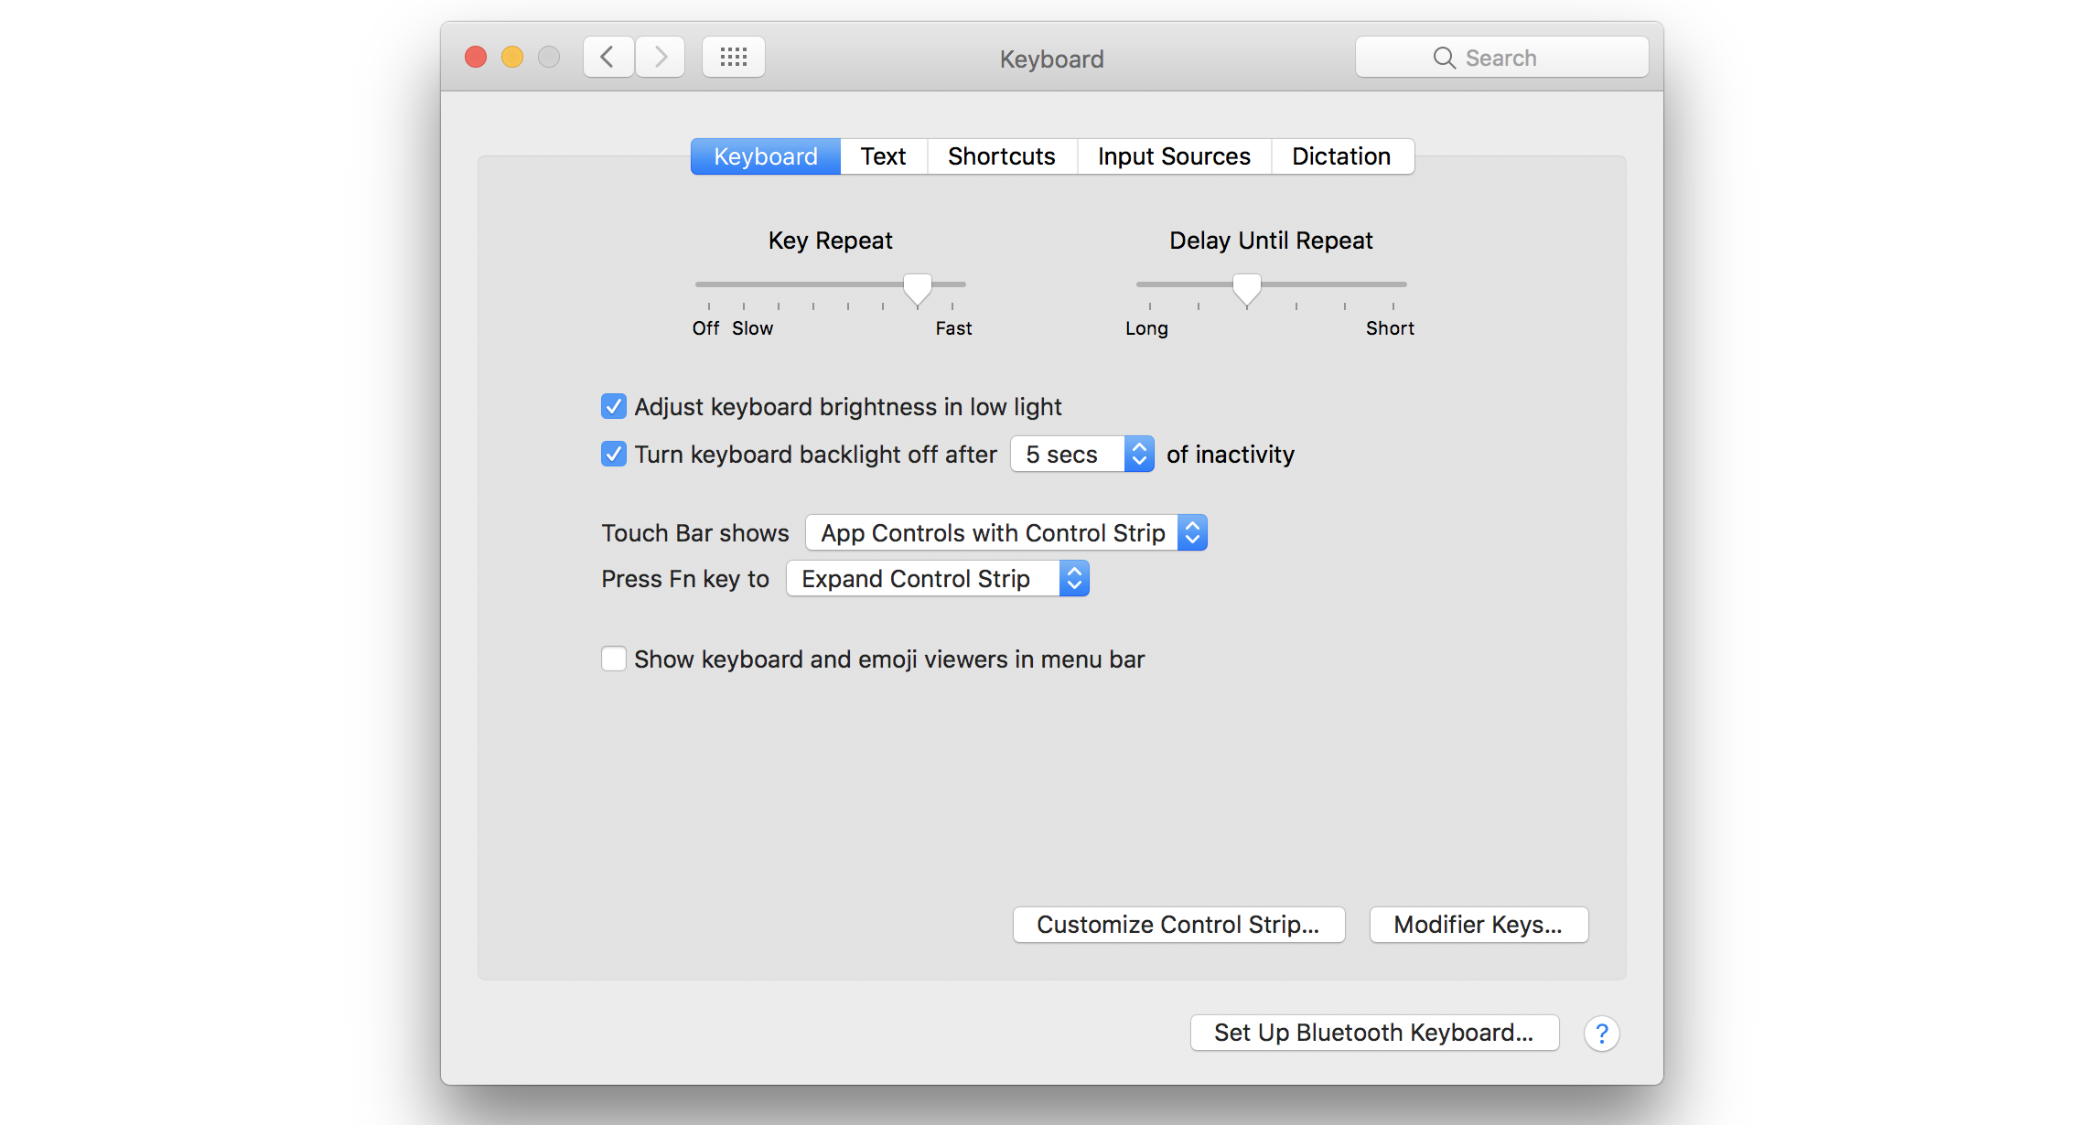Open Press Fn key to dropdown

tap(938, 579)
